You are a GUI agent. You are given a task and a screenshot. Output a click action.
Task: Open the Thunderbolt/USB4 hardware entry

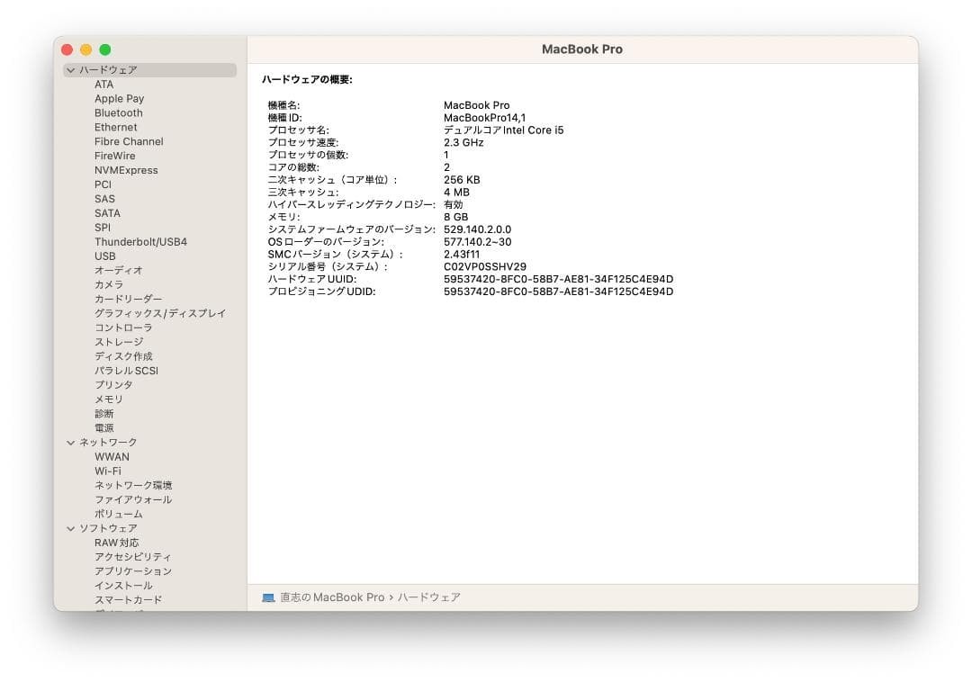pos(140,242)
